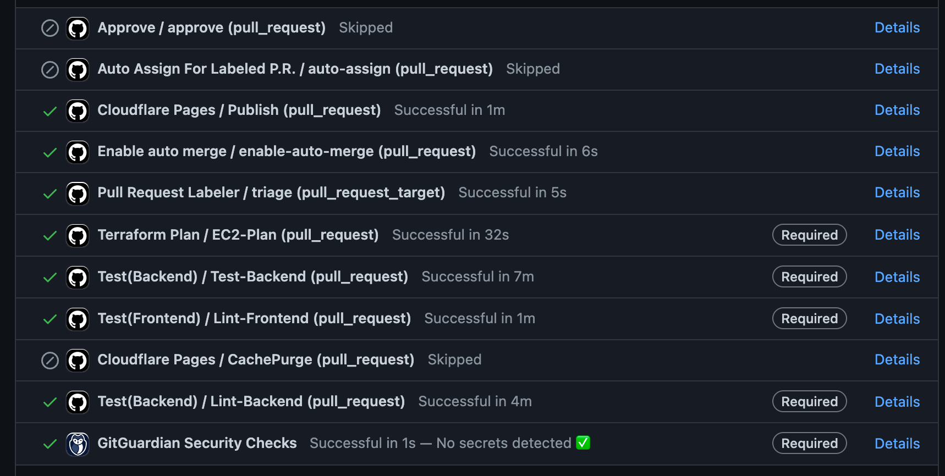945x476 pixels.
Task: Open Details for Terraform Plan EC2-Plan
Action: 897,235
